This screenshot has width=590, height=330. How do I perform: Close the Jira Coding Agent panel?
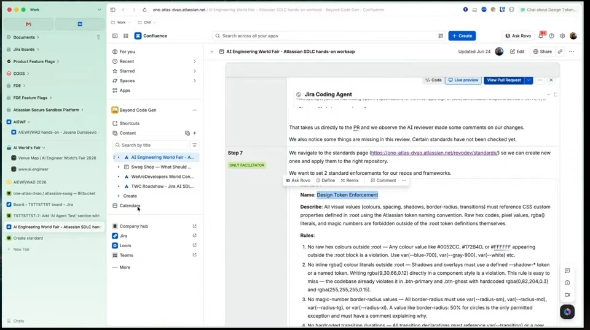(x=551, y=80)
